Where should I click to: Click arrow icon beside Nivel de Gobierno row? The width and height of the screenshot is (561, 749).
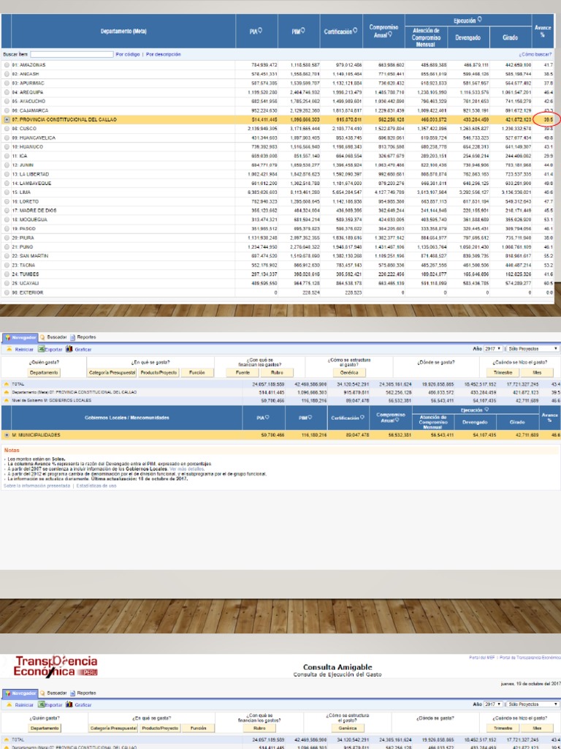point(7,400)
